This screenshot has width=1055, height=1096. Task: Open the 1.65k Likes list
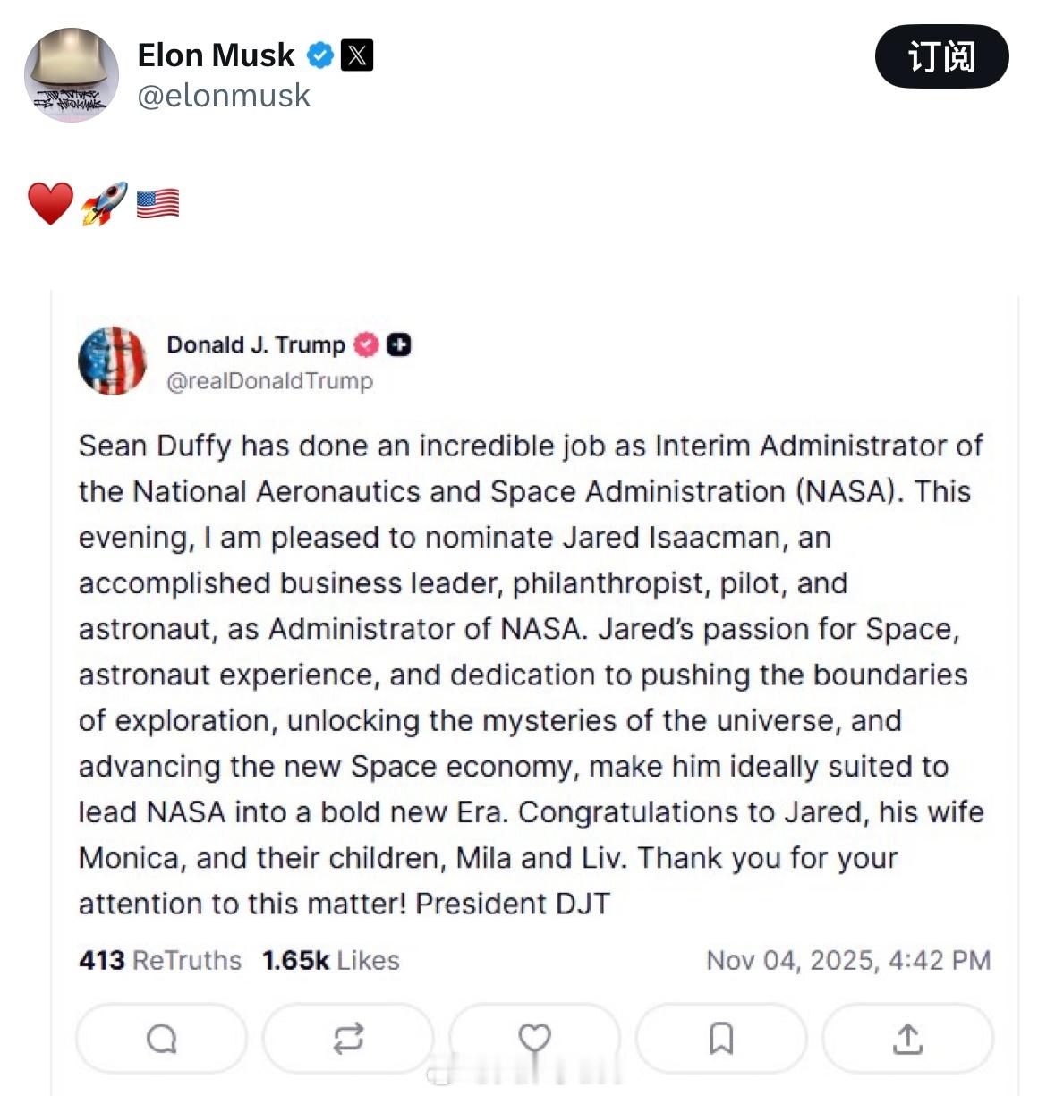point(330,960)
